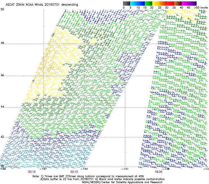The height and width of the screenshot is (184, 209).
Task: Click the blue 5–15 knot legend gradient
Action: tap(138, 3)
